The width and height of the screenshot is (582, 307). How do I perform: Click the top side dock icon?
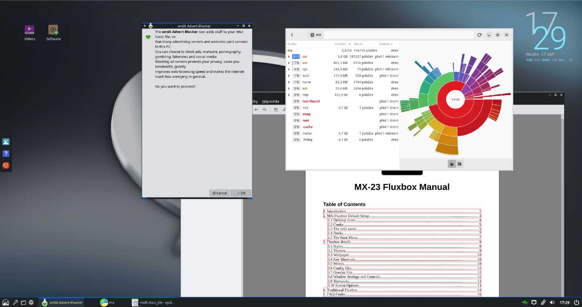tap(6, 142)
